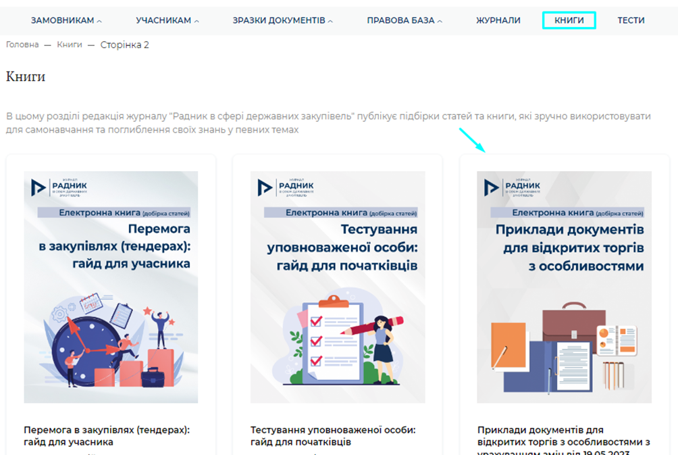Screen dimensions: 678x455
Task: Open the ТЕСТИ menu item
Action: click(x=631, y=20)
